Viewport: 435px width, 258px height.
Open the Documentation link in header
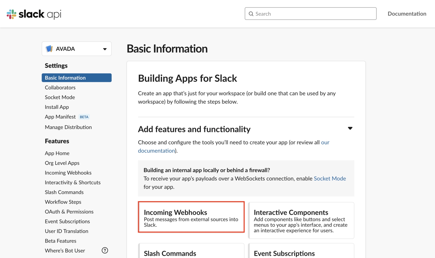(x=407, y=14)
